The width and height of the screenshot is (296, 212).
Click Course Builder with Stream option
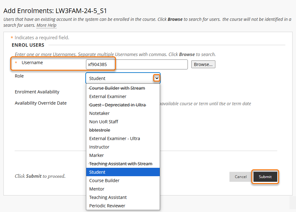point(117,88)
